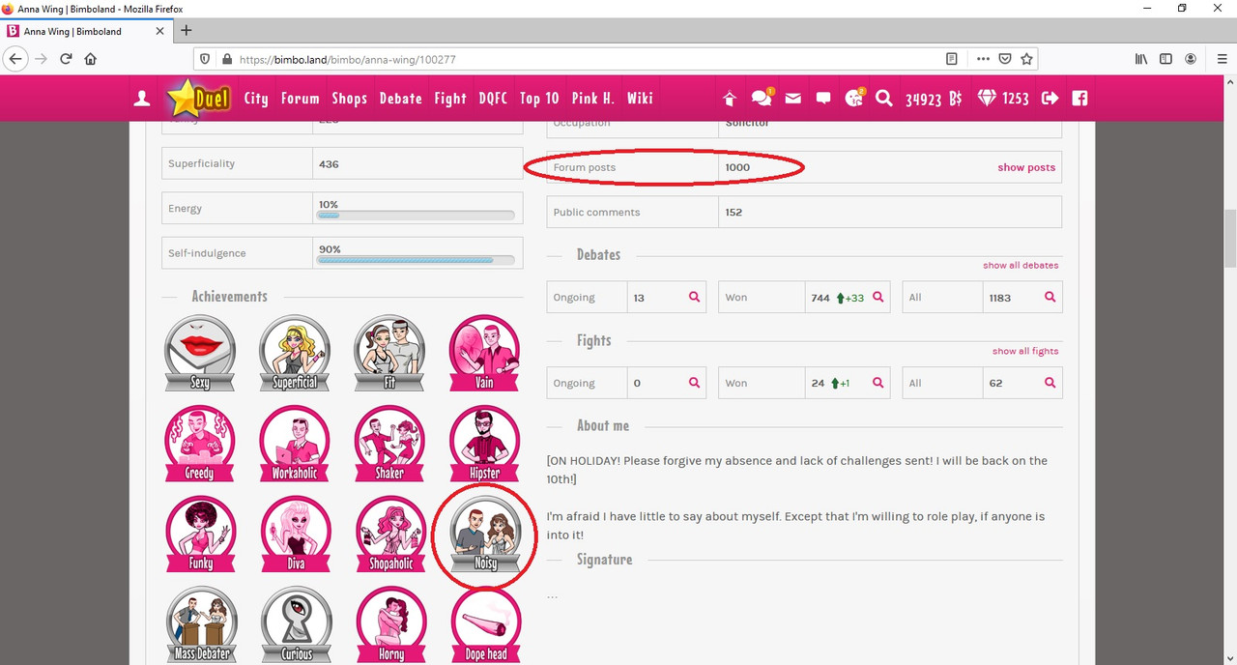Click the Mass Debater achievement badge
Image resolution: width=1237 pixels, height=665 pixels.
200,625
